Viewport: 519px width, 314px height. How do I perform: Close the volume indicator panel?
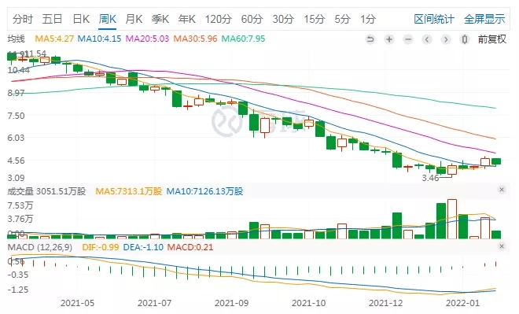[502, 190]
